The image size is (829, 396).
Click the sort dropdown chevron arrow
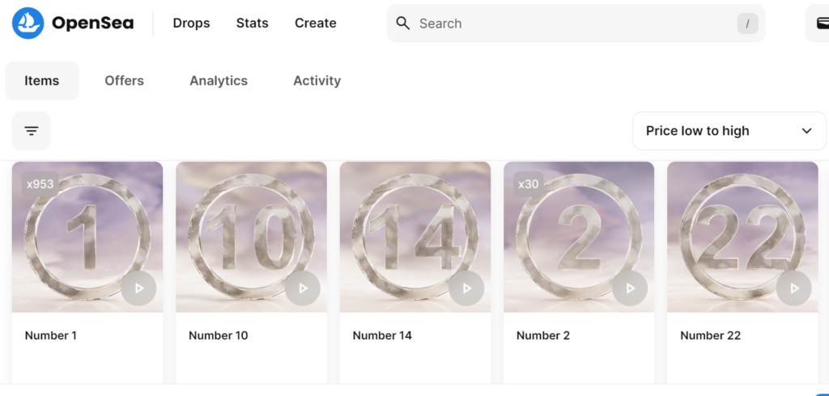[806, 131]
